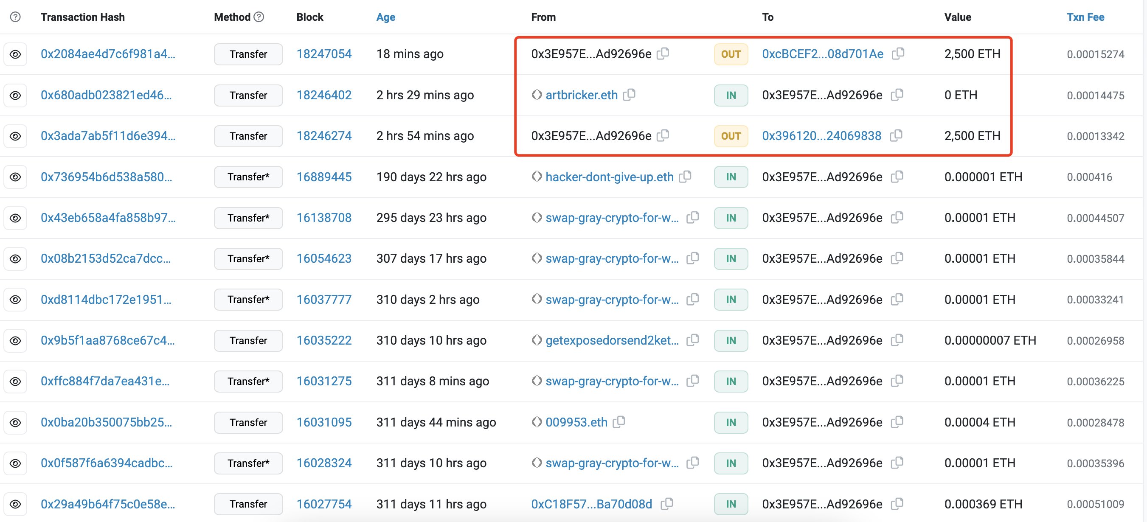Open the 009953.eth address
The width and height of the screenshot is (1147, 522).
tap(576, 422)
